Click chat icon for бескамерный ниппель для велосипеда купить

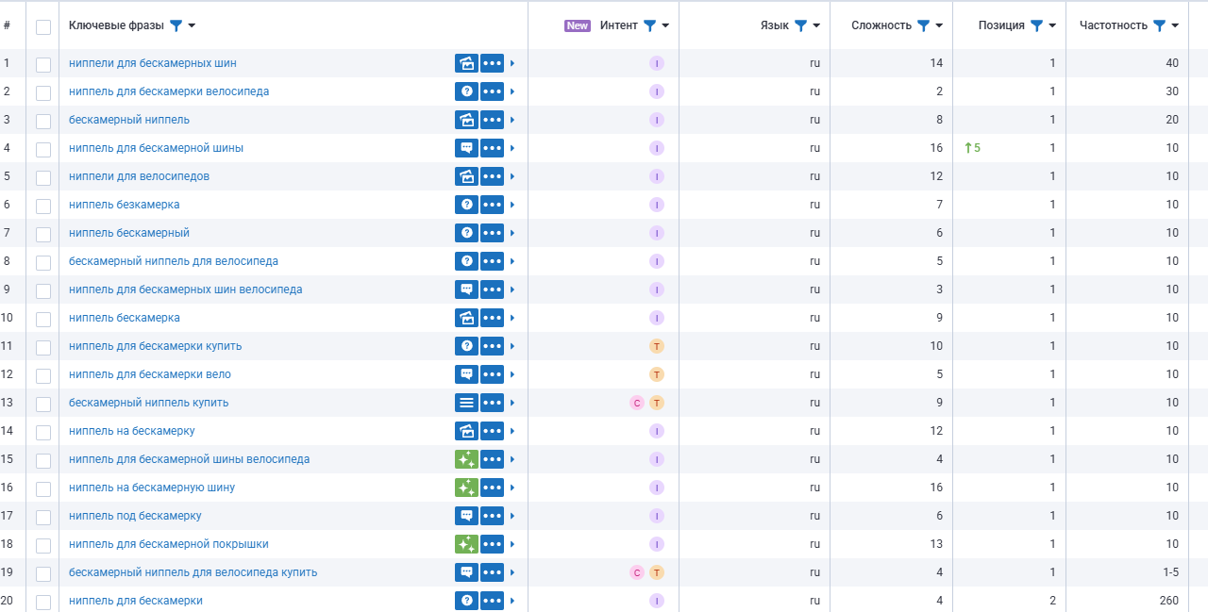click(x=466, y=572)
